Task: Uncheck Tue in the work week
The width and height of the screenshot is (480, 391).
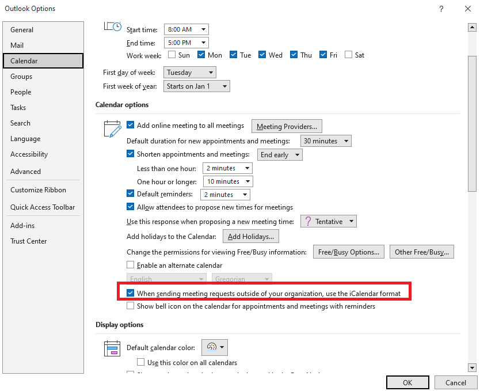Action: click(x=233, y=55)
